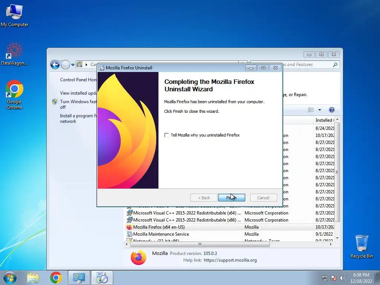Image resolution: width=380 pixels, height=285 pixels.
Task: Click the Cancel button in uninstall wizard
Action: tap(263, 197)
